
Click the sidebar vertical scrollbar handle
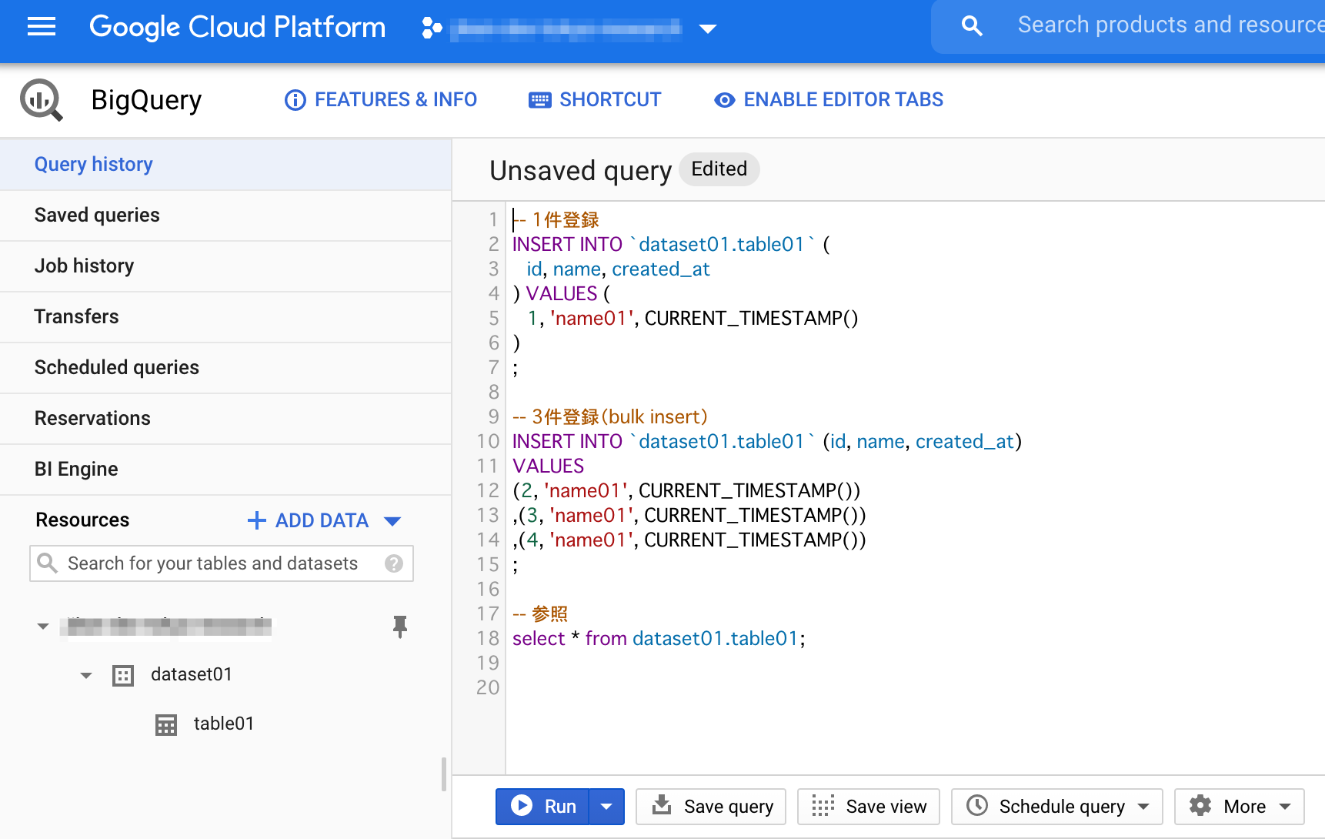(444, 774)
